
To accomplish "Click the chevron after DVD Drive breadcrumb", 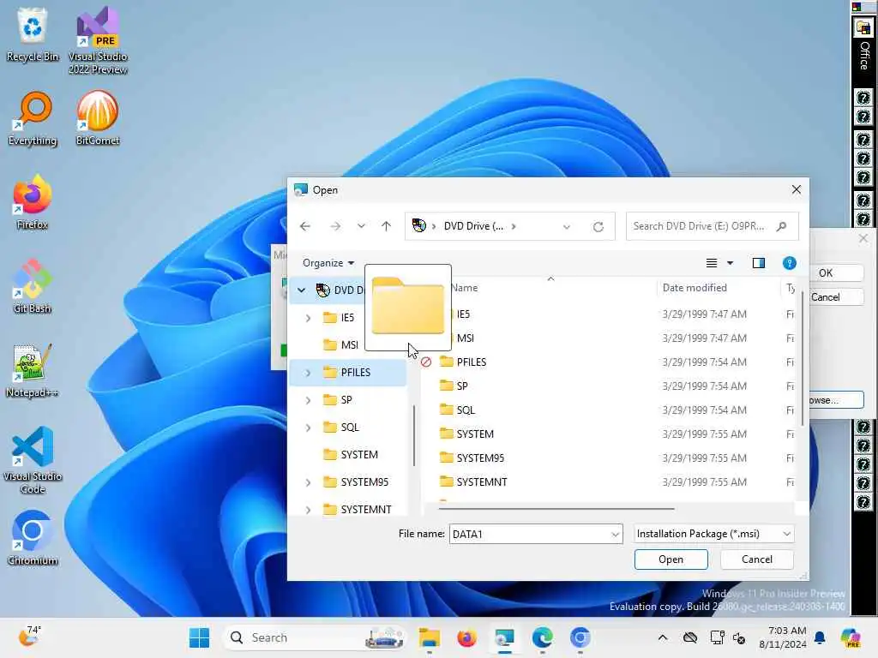I will click(514, 226).
